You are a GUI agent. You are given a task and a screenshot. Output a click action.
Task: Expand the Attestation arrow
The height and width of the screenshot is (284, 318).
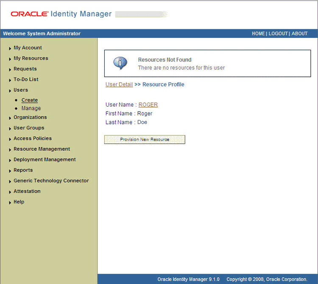pyautogui.click(x=10, y=192)
